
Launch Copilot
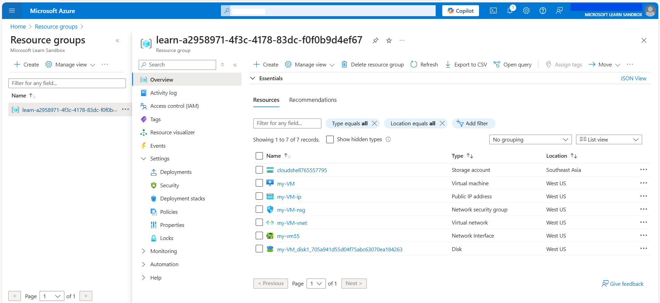tap(460, 11)
